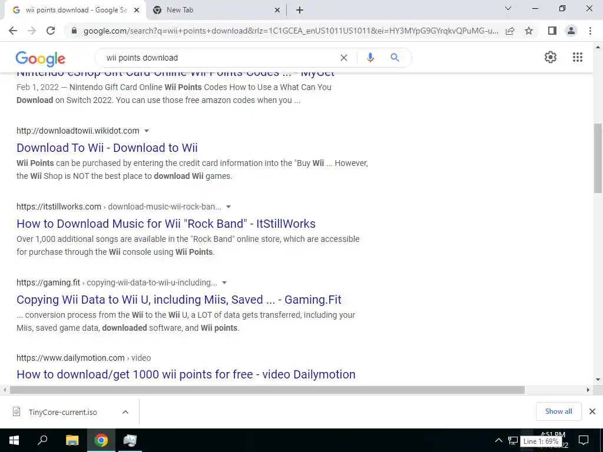
Task: Open Copying Wii Data to Wii U result
Action: (x=179, y=300)
